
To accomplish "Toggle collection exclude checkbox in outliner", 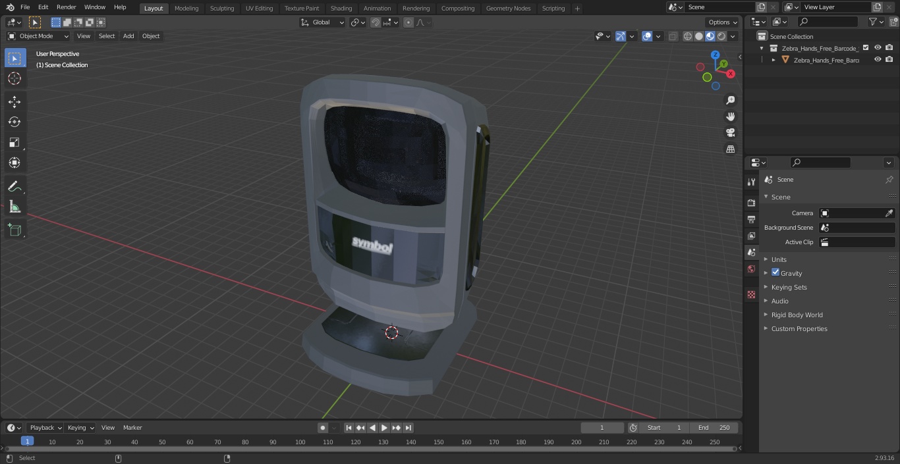I will [x=866, y=48].
